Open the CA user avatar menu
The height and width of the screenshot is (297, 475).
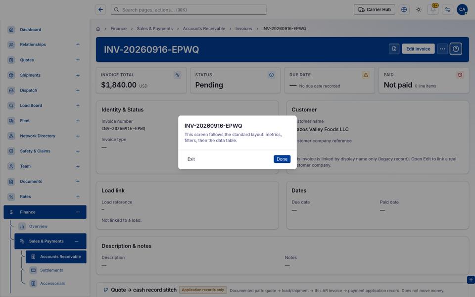462,10
